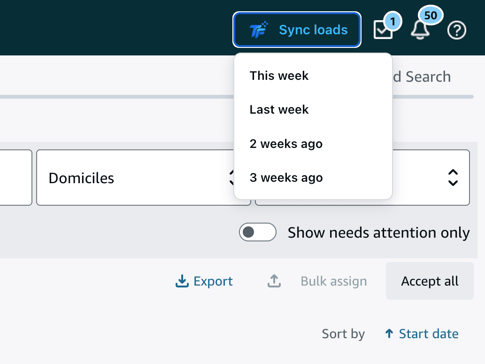Open notifications bell icon

[x=420, y=30]
